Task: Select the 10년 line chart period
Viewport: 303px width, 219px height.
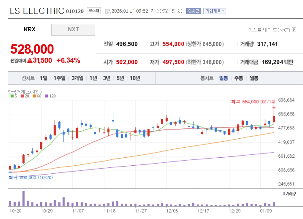Action: 135,78
